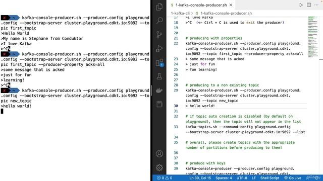Viewport: 323px width, 181px height.
Task: Change indentation via Spaces: 4
Action: point(224,178)
